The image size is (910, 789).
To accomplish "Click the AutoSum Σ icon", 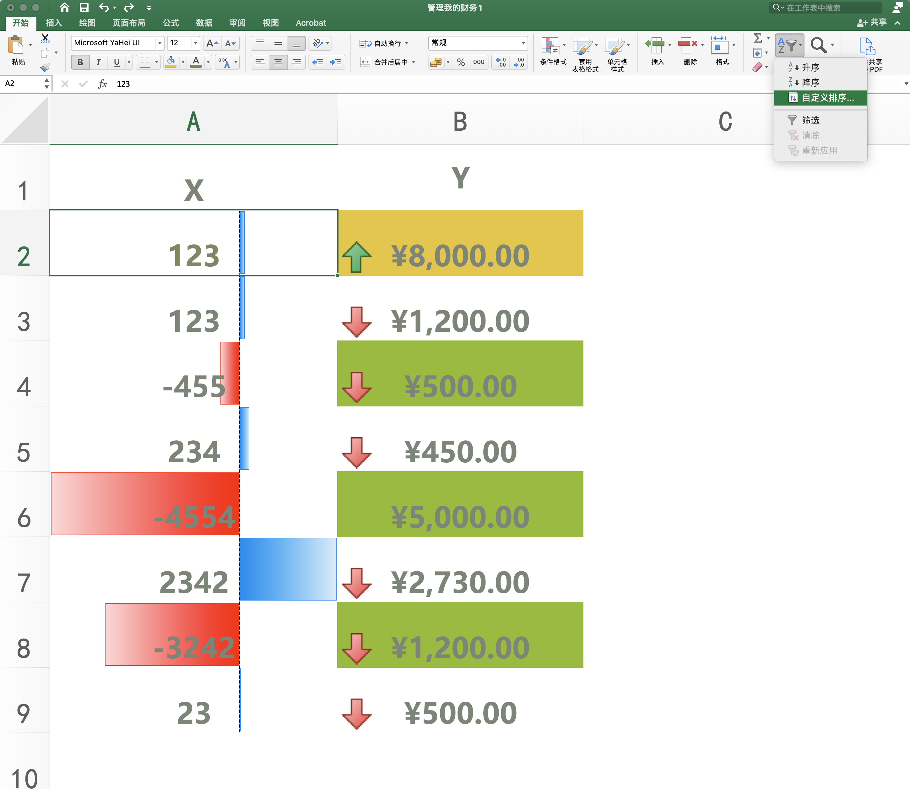I will (x=758, y=39).
